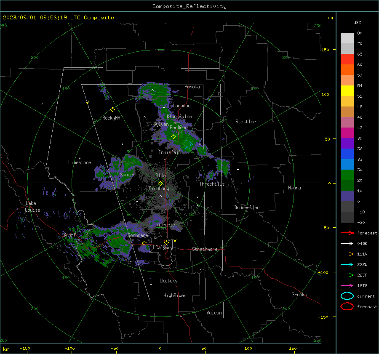Click the Limestone label
The width and height of the screenshot is (379, 354).
pyautogui.click(x=80, y=162)
